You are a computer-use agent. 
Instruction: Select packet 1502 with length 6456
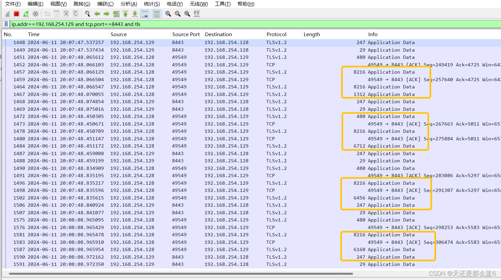[x=251, y=198]
